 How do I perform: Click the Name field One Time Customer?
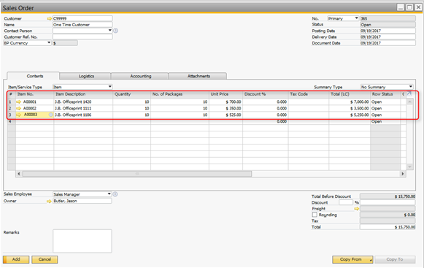click(x=82, y=25)
